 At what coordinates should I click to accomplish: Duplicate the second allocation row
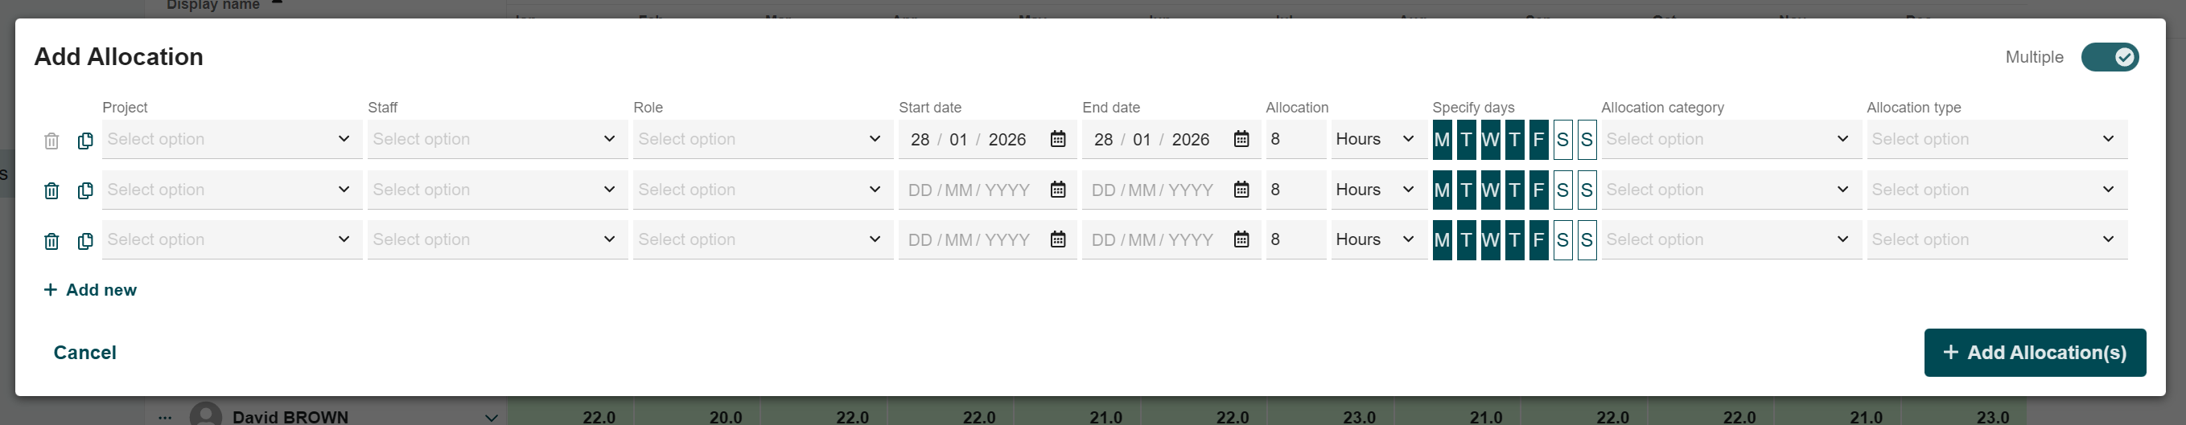[x=84, y=190]
